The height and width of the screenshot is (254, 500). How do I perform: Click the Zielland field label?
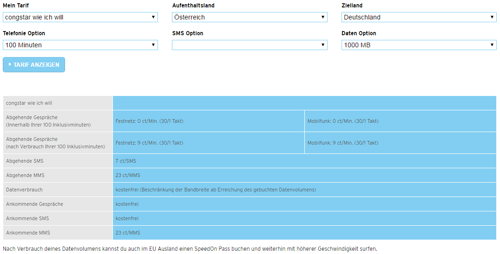(x=352, y=6)
